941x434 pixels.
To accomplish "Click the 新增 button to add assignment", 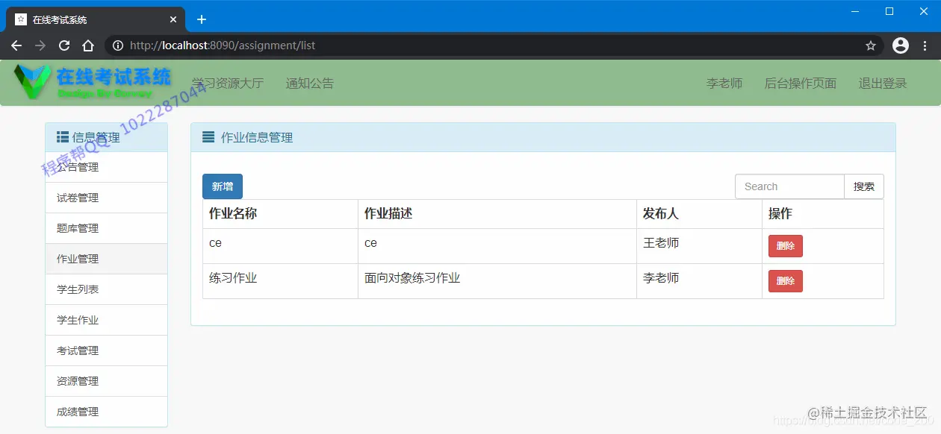I will (x=222, y=186).
